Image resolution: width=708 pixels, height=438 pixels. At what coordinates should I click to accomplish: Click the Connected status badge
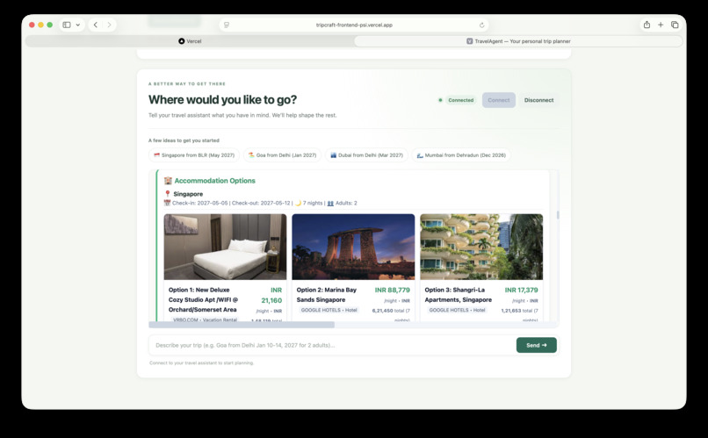point(460,100)
